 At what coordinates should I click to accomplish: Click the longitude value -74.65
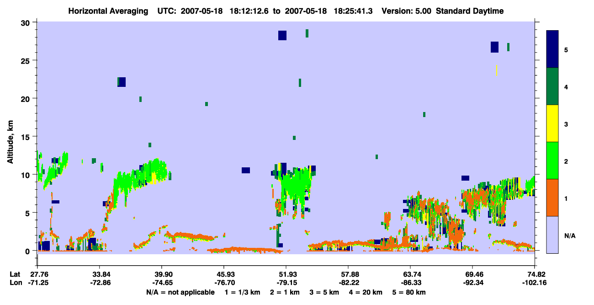162,283
